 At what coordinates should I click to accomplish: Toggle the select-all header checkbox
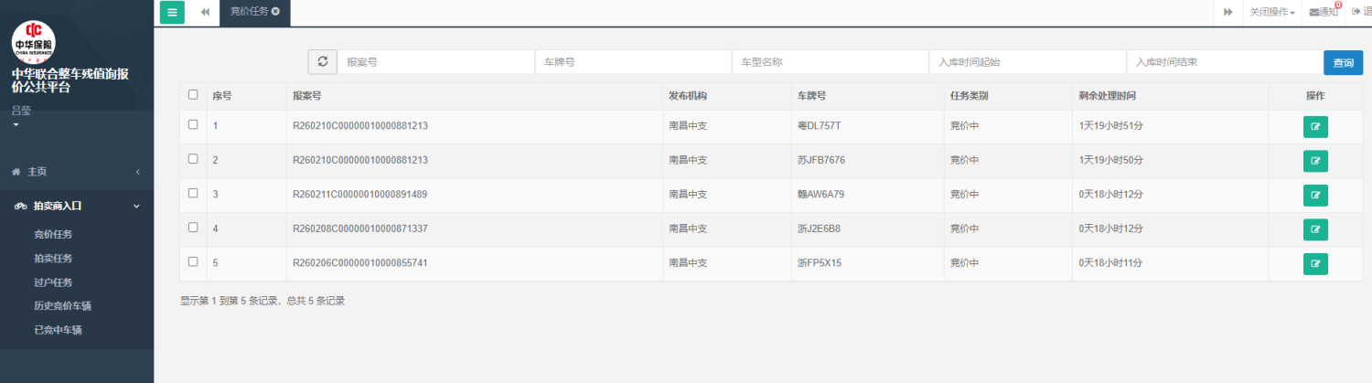click(x=193, y=94)
